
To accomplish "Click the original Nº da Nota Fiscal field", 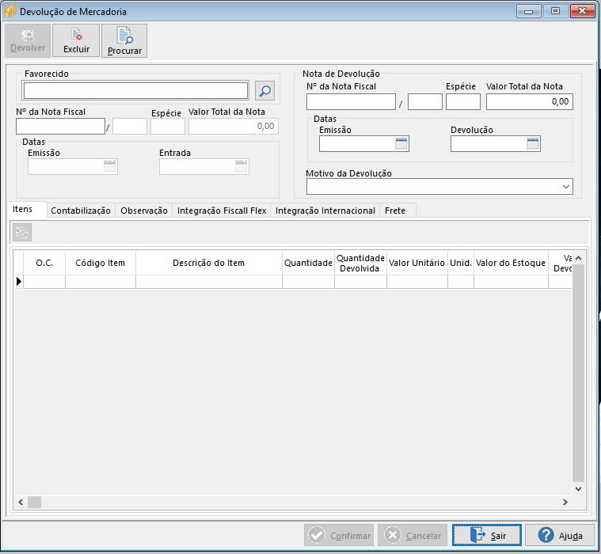I will point(60,126).
